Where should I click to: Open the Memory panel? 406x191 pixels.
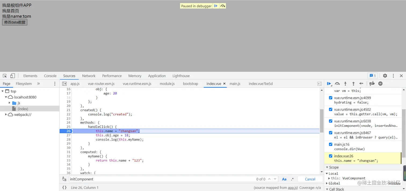[135, 76]
